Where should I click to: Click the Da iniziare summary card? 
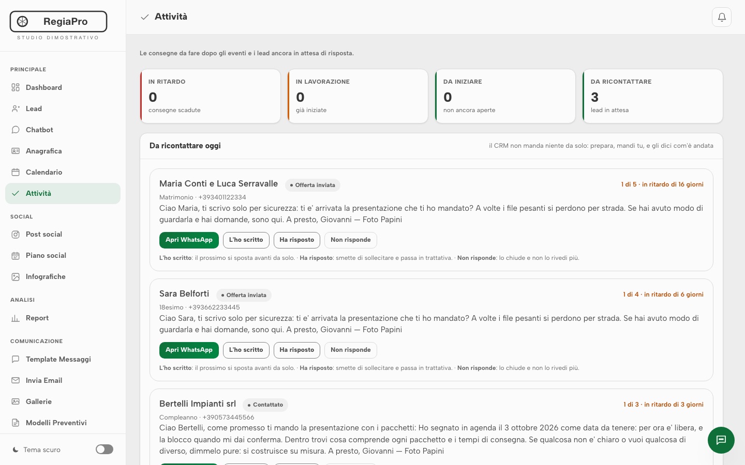point(505,96)
